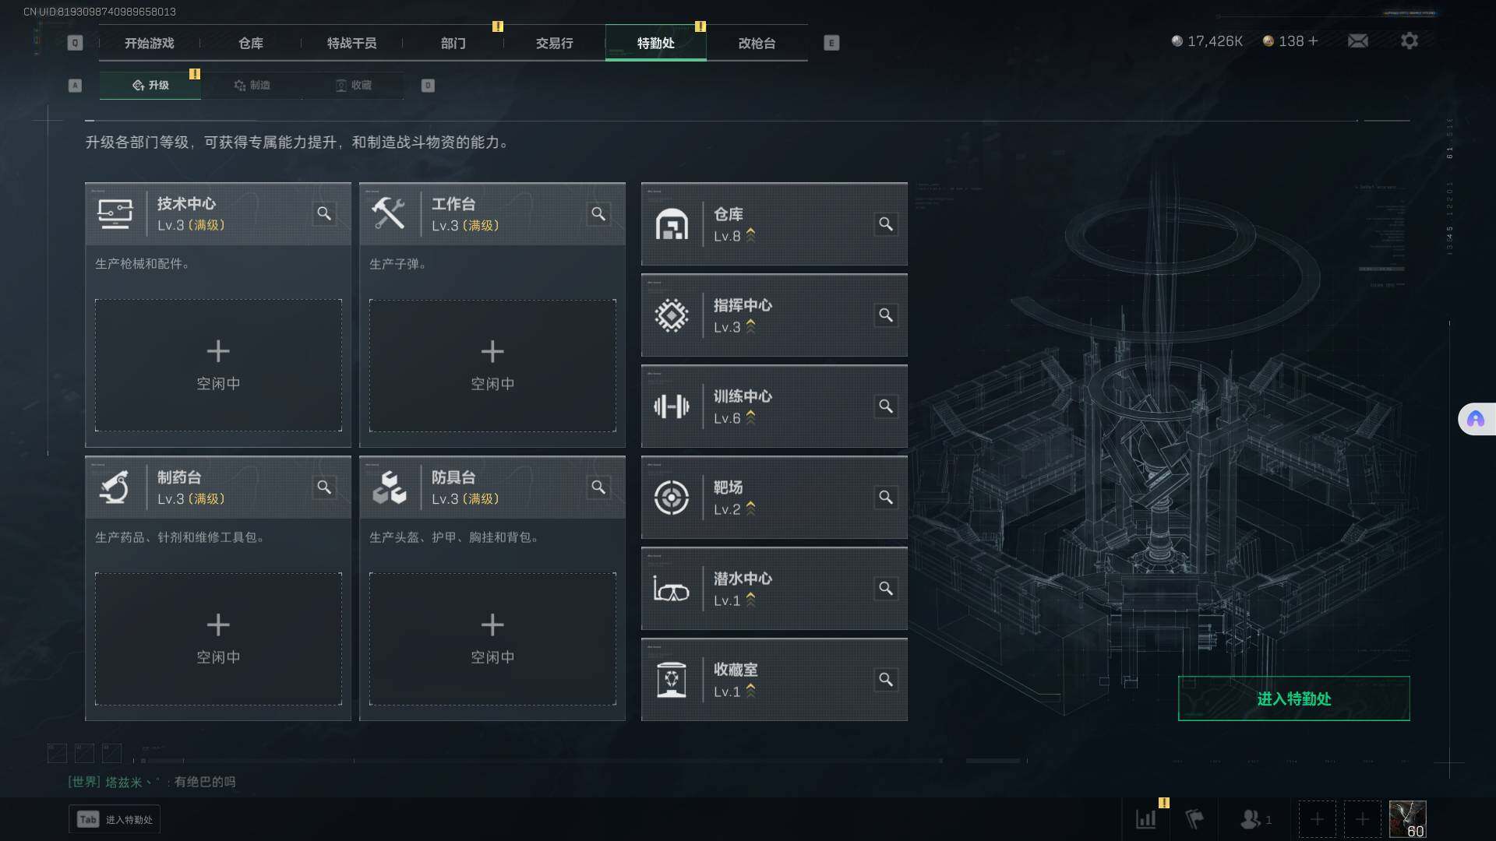Click upgrade arrow on 指挥中心 Lv.3
This screenshot has height=841, width=1496.
tap(751, 327)
